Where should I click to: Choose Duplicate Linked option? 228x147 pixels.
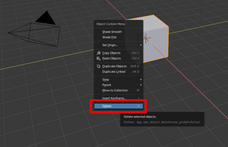coord(119,72)
